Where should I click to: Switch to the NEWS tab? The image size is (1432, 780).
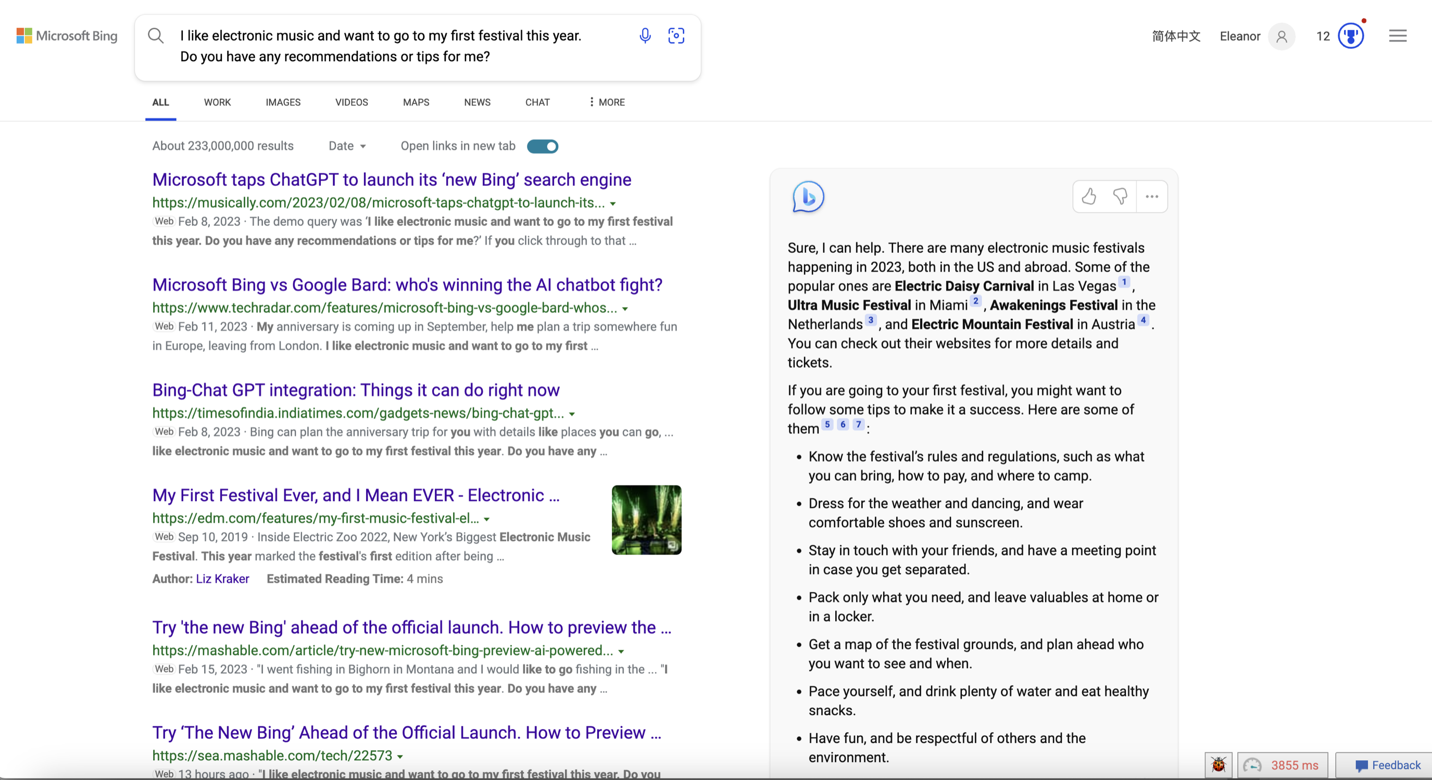click(477, 102)
